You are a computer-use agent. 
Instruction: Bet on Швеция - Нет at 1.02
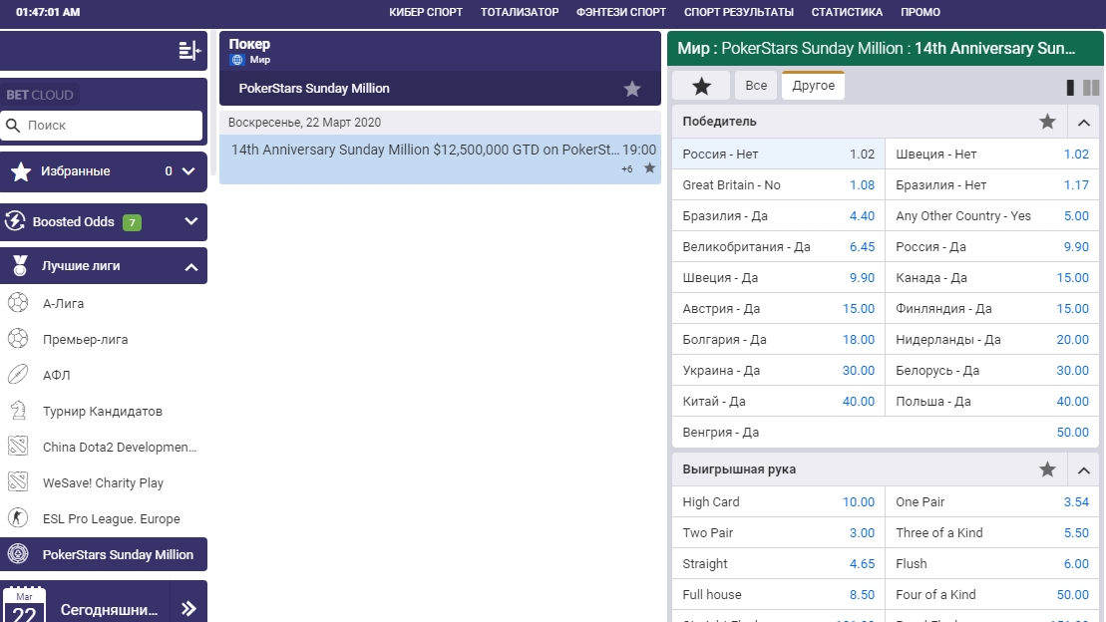point(991,154)
